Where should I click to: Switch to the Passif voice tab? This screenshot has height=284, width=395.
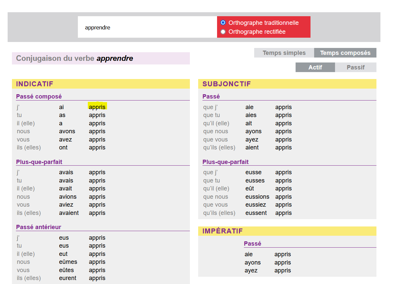(356, 67)
